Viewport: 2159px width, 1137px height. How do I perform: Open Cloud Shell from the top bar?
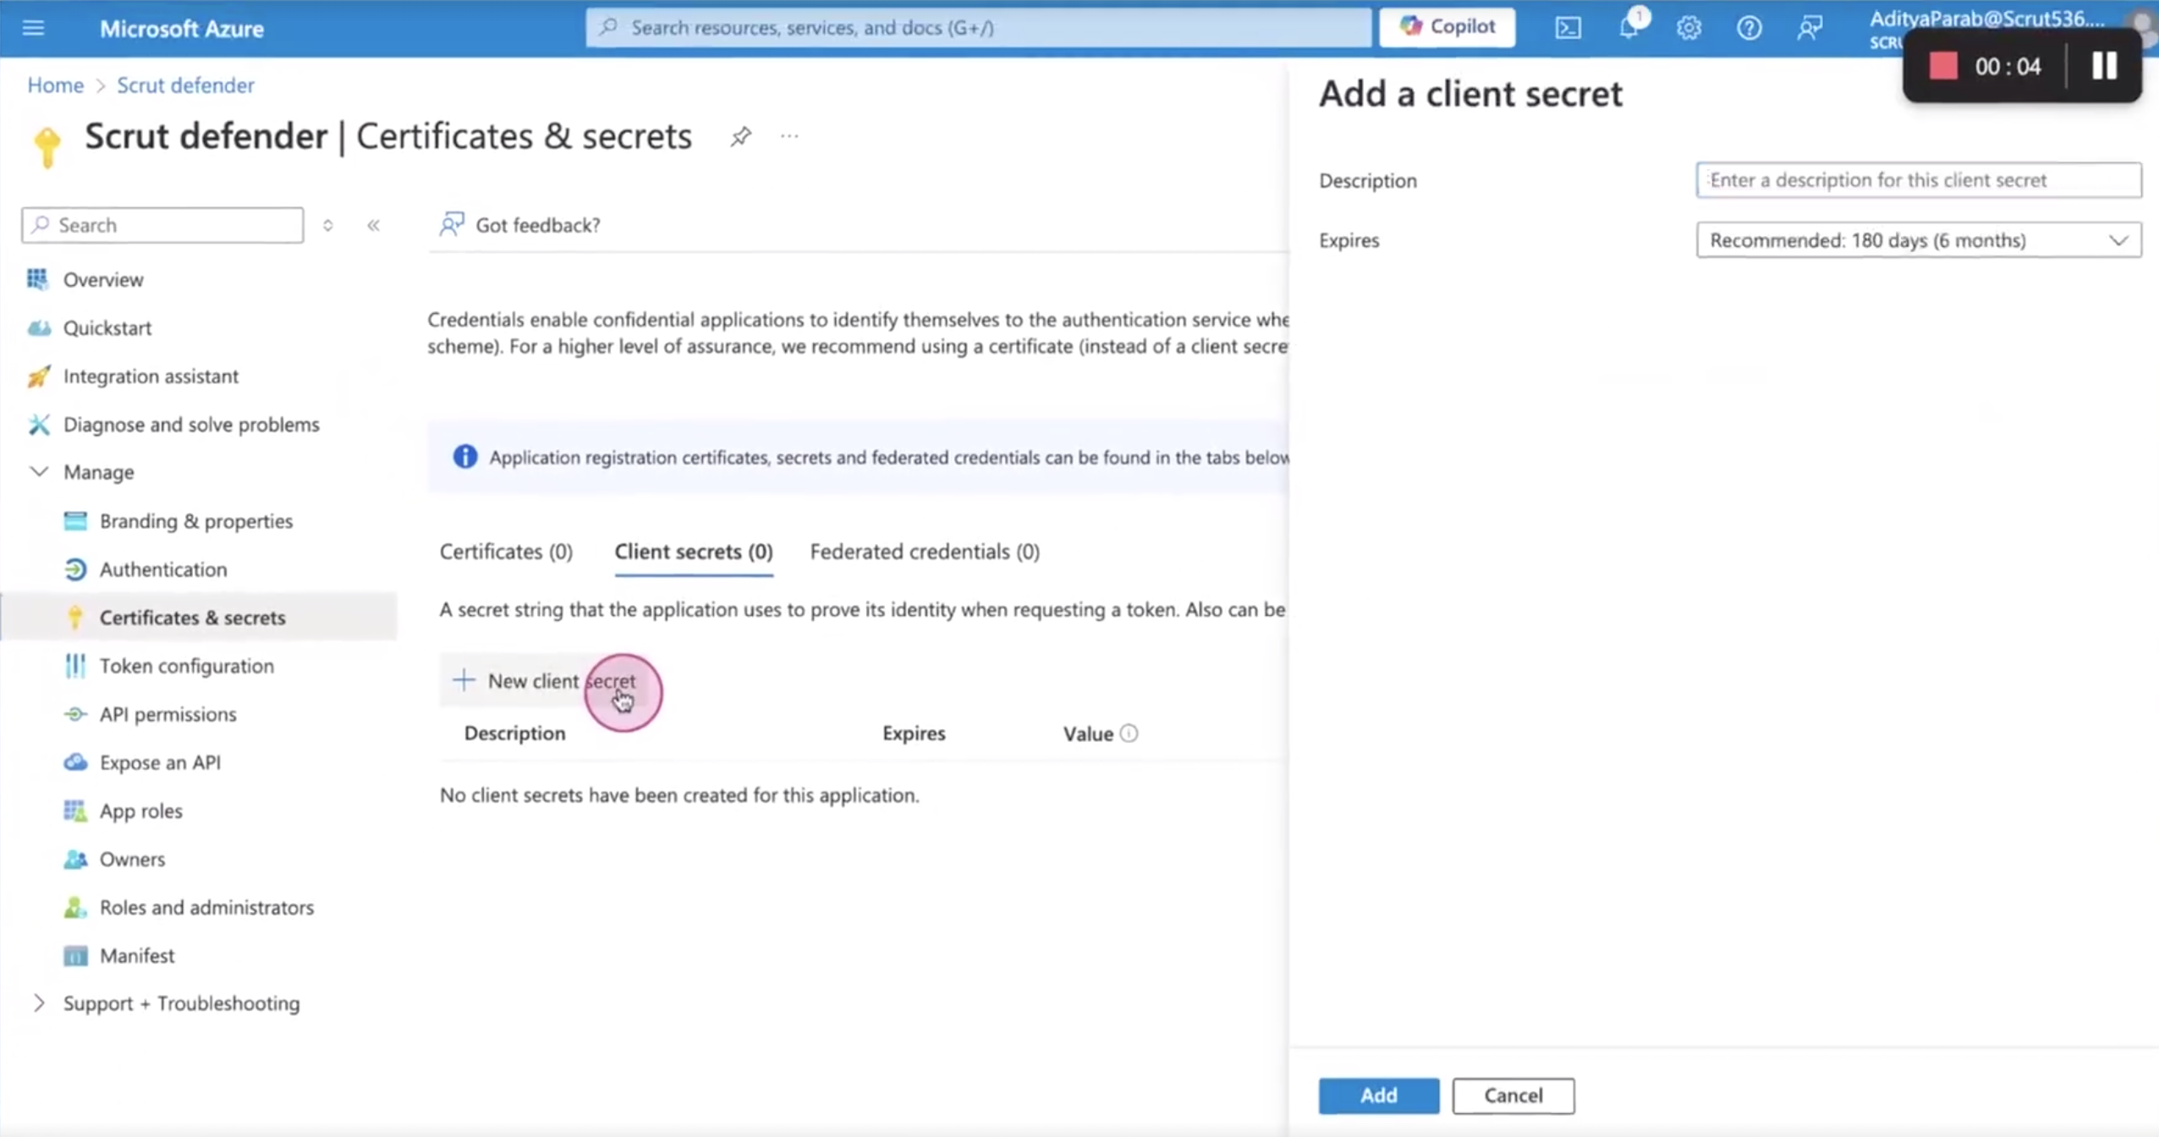tap(1568, 28)
